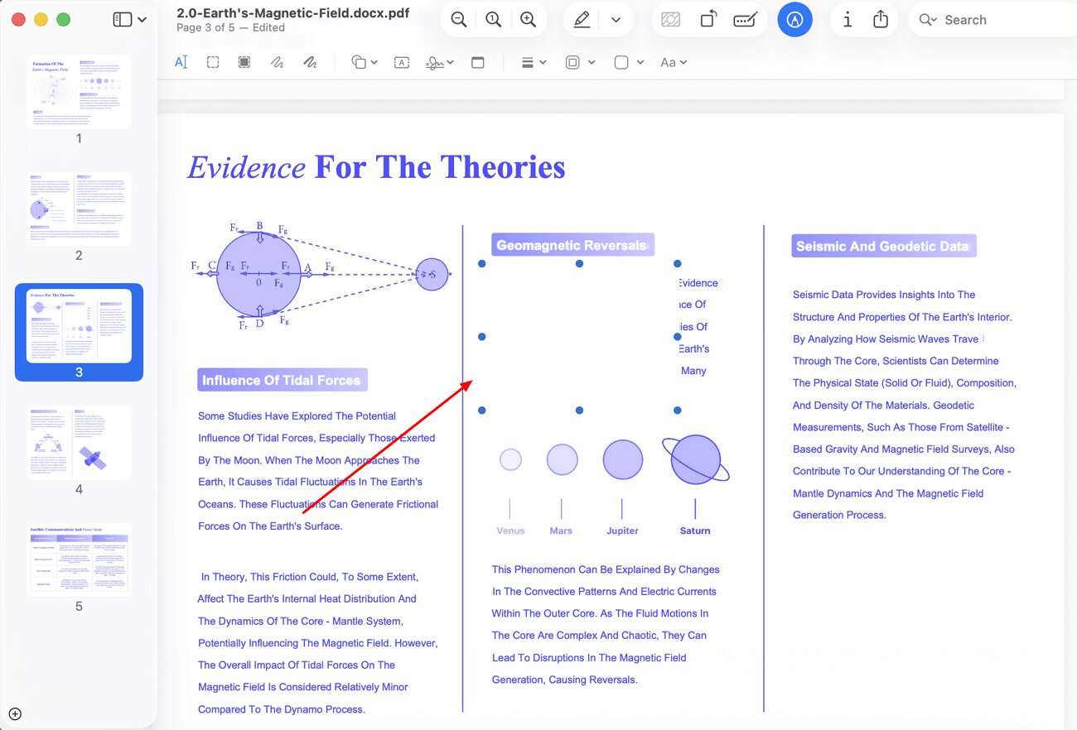Click the green full-screen window button
The image size is (1077, 730).
63,20
